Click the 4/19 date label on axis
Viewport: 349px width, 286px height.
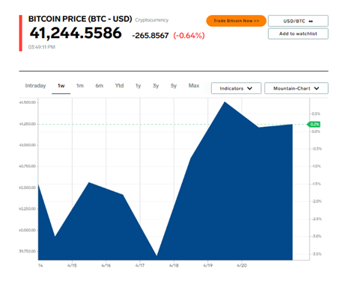(207, 265)
